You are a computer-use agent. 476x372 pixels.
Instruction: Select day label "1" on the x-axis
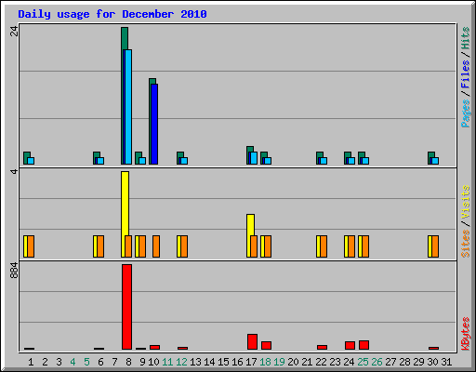coord(31,362)
